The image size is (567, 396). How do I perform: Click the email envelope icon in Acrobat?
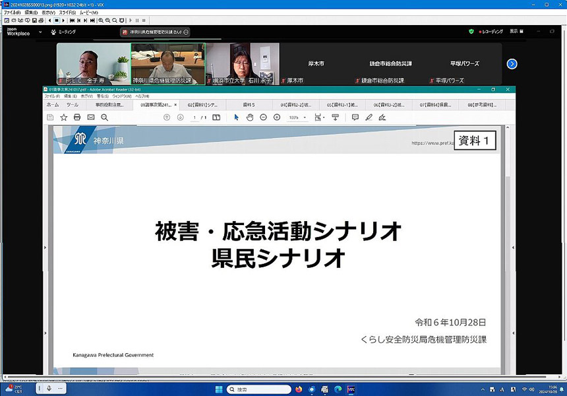(91, 117)
